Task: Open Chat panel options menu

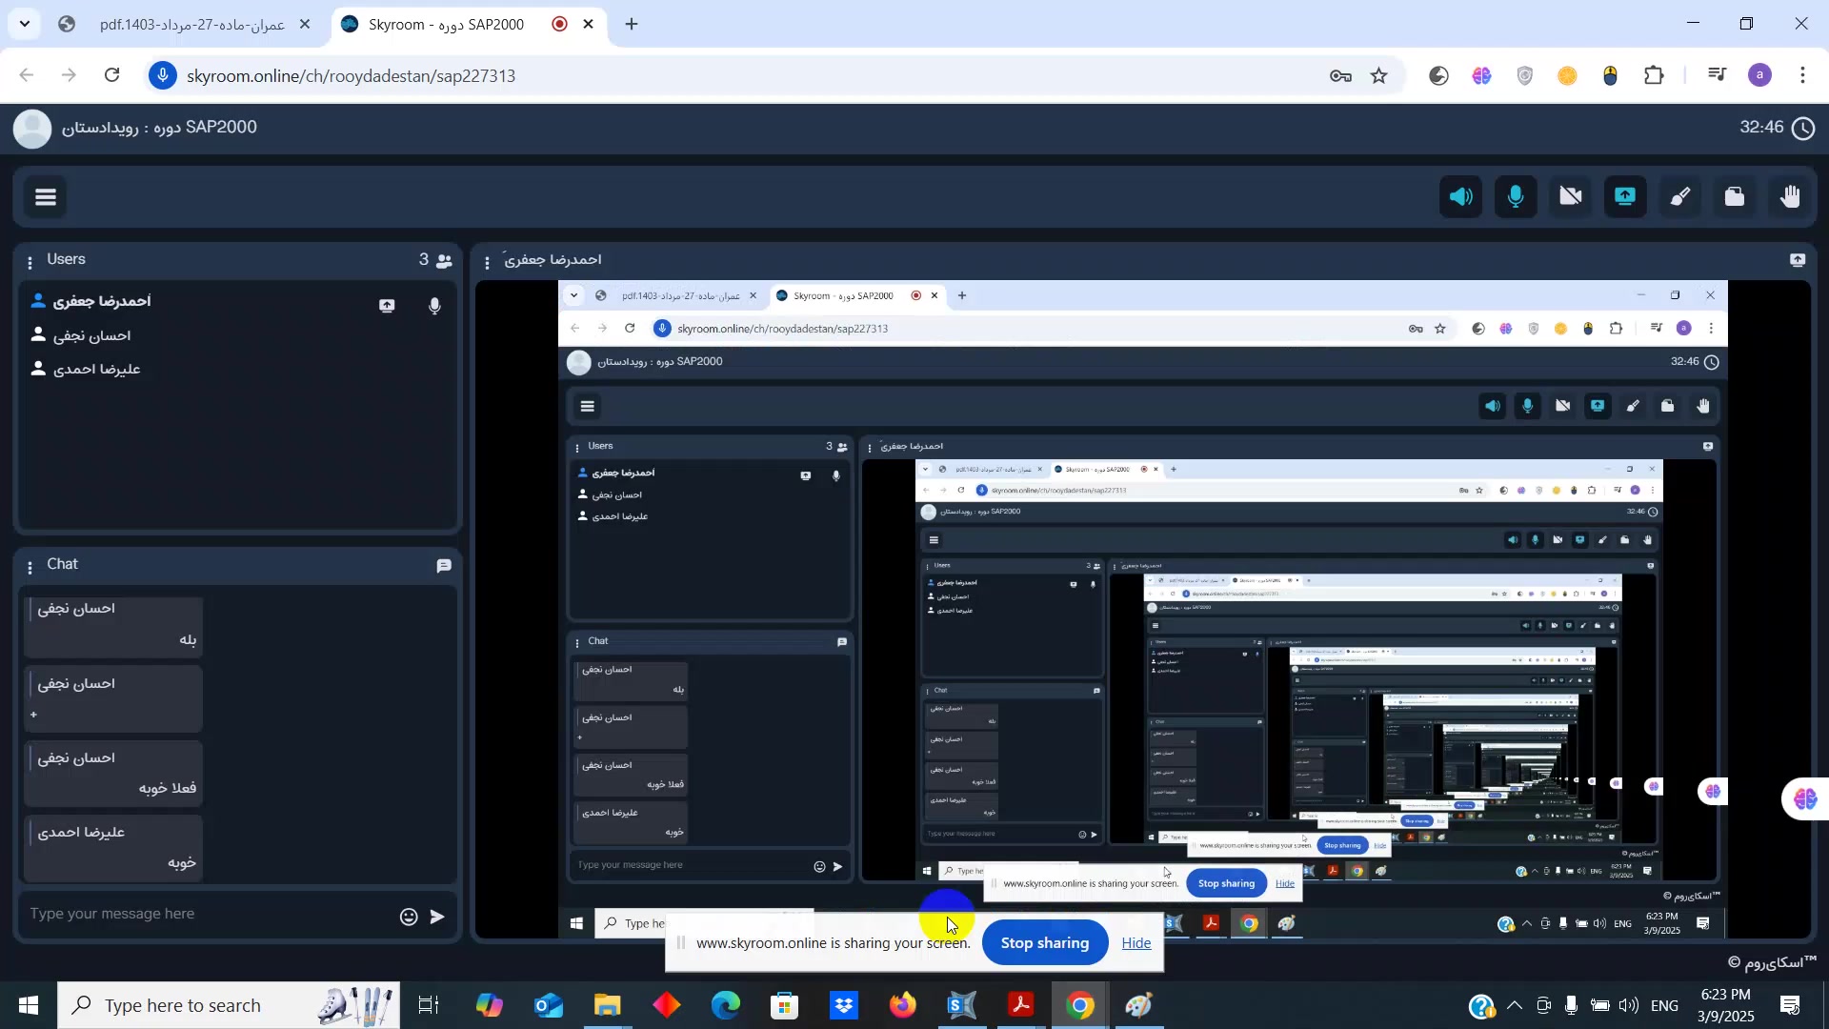Action: pyautogui.click(x=30, y=567)
